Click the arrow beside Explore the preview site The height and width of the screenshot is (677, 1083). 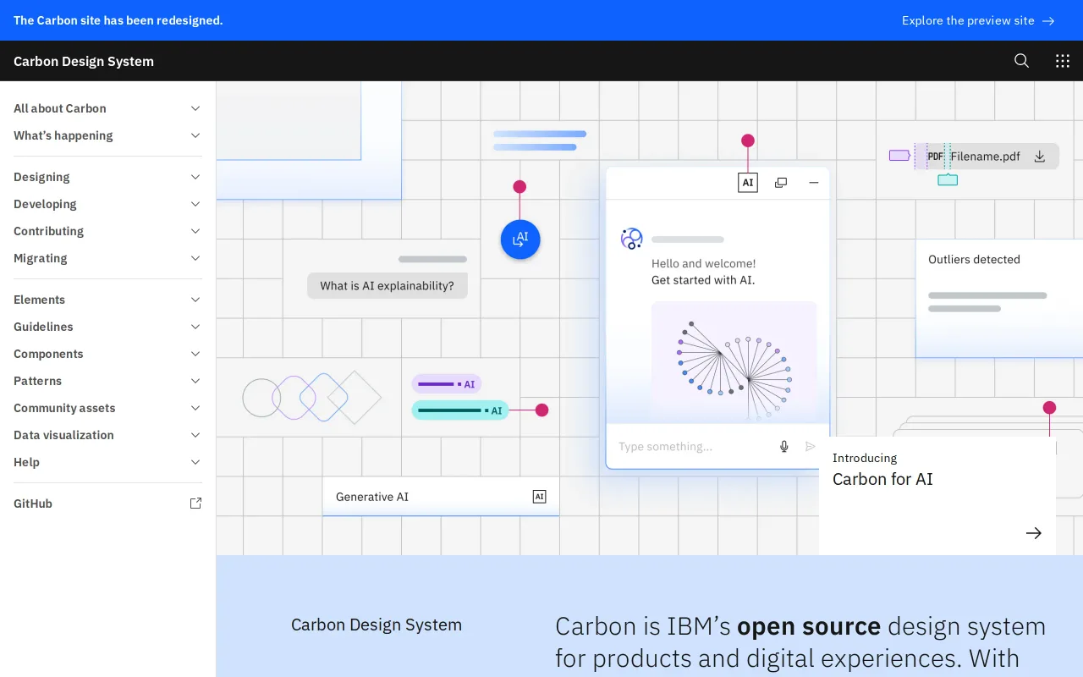(x=1048, y=20)
